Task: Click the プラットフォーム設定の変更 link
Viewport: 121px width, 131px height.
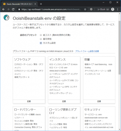Action: (87, 51)
